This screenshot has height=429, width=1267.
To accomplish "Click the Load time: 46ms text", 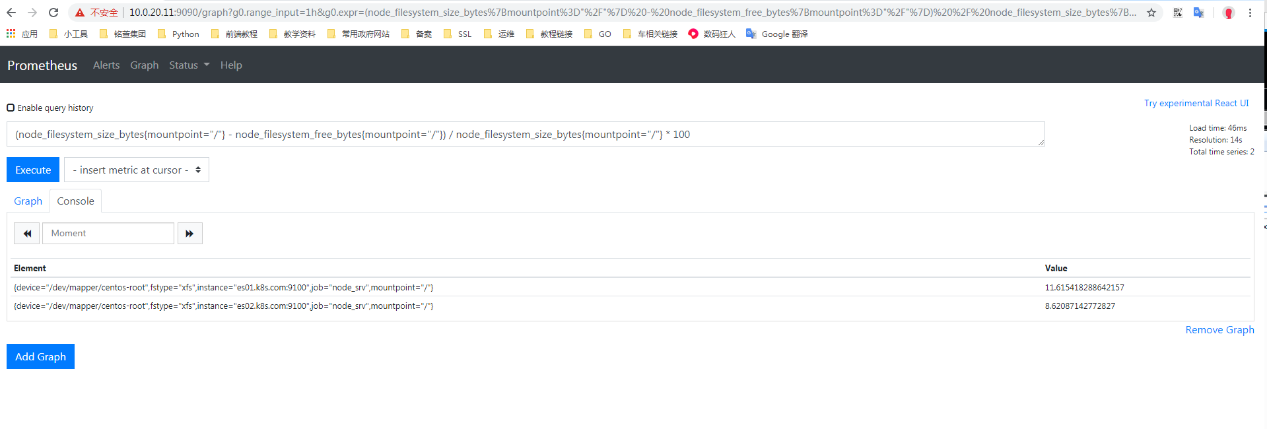I will coord(1218,128).
